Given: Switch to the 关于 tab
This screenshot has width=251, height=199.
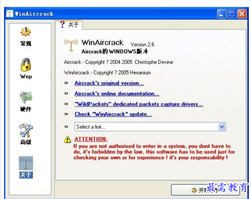Looking at the screenshot, I should [x=69, y=25].
